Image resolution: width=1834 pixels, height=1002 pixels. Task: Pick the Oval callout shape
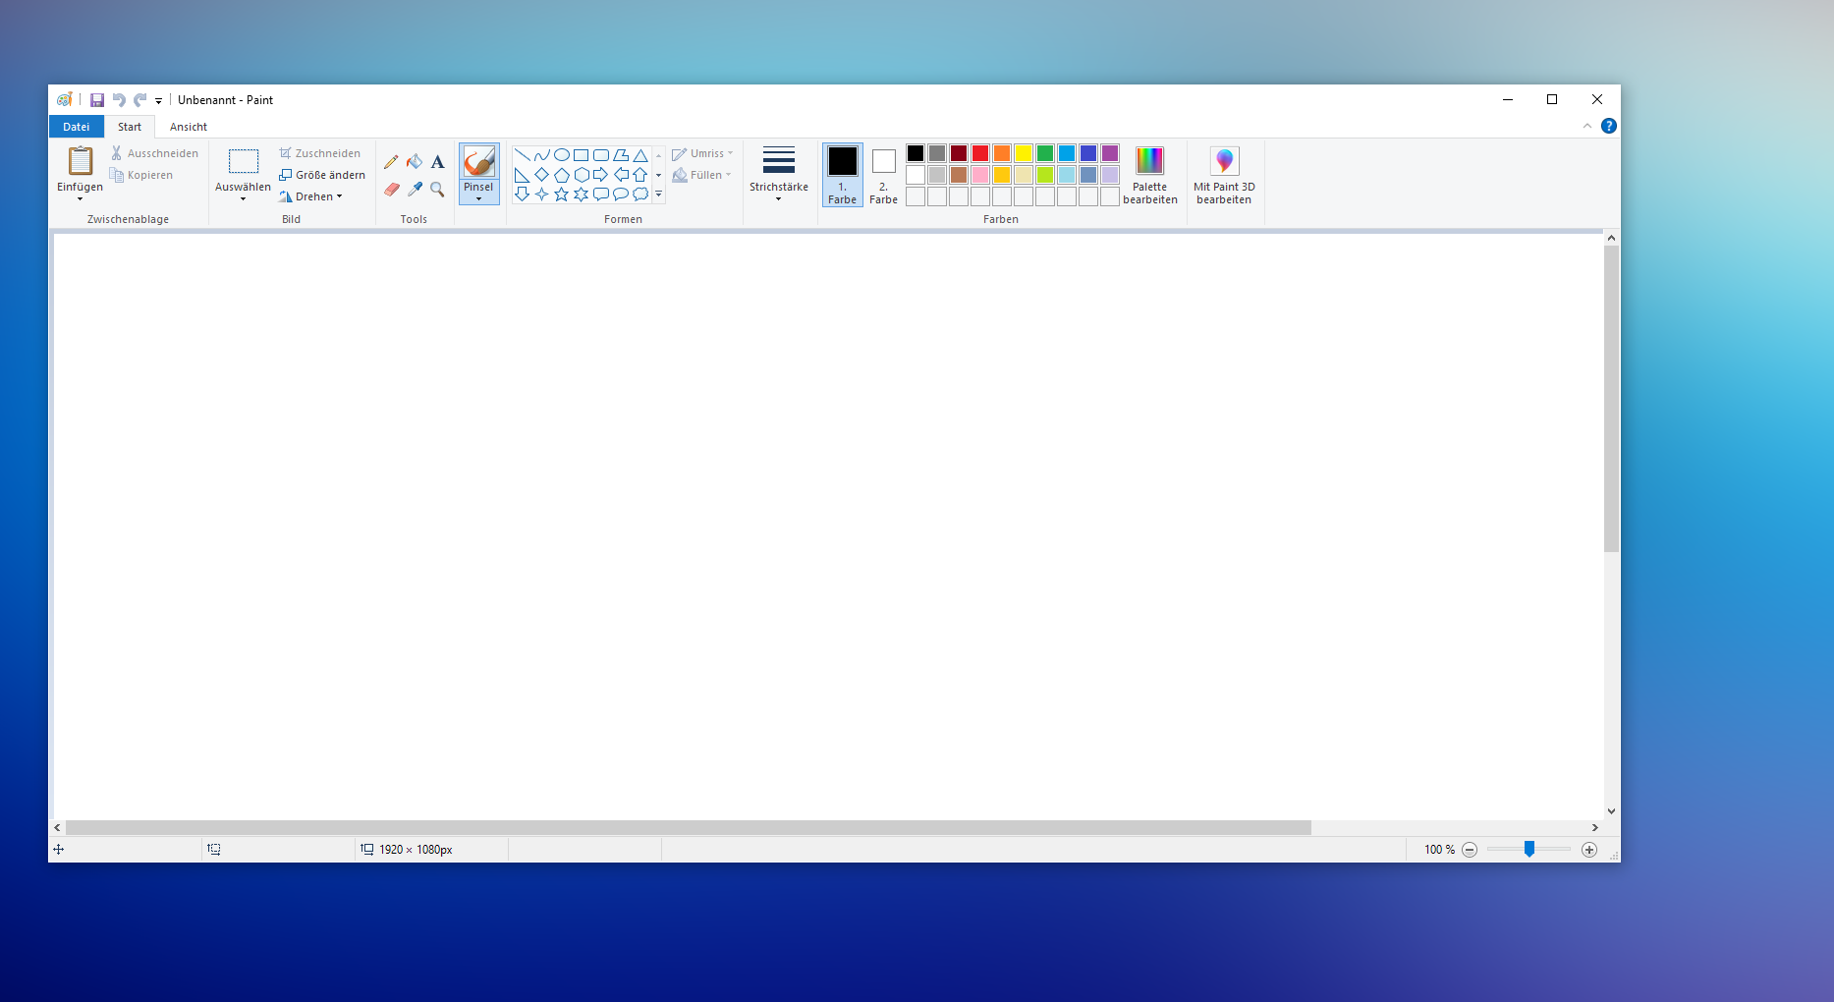coord(620,195)
